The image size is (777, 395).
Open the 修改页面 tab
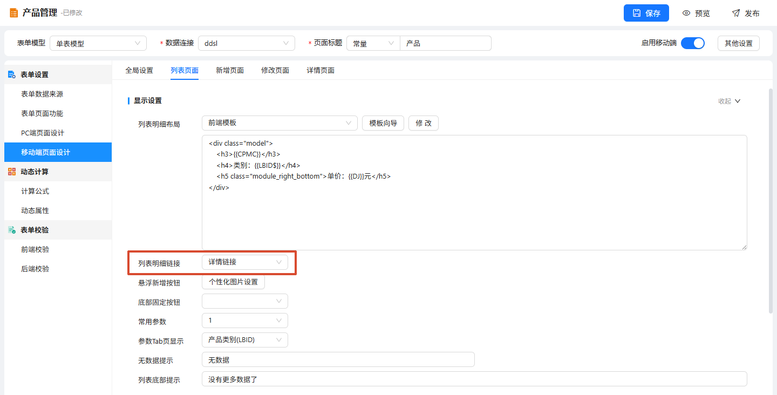pos(275,70)
